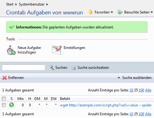Show Alle entries (bottom pager)
Image resolution: width=154 pixels, height=118 pixels.
pos(148,114)
